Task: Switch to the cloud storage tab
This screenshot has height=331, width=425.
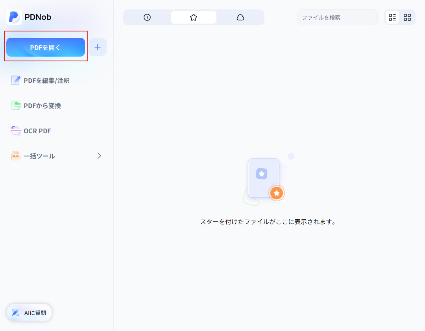Action: [x=240, y=17]
